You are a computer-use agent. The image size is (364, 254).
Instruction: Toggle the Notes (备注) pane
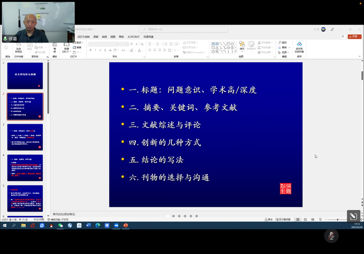point(268,219)
